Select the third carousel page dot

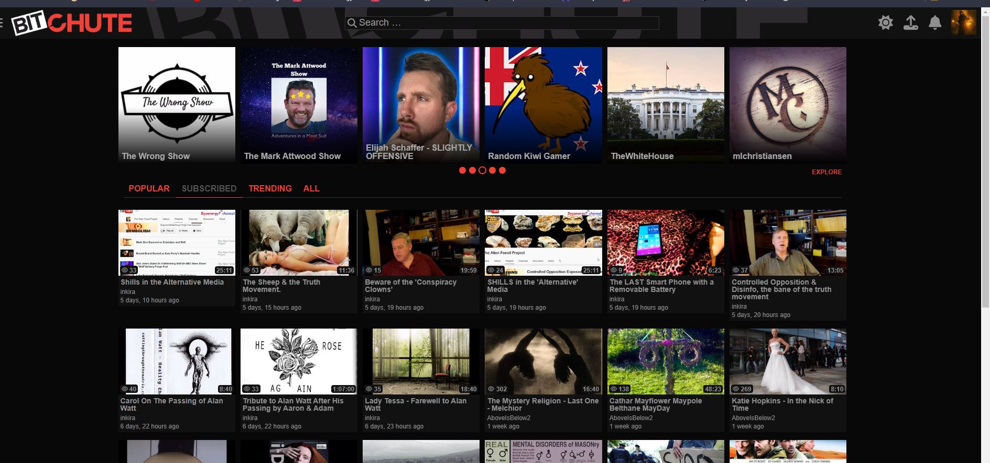click(482, 170)
